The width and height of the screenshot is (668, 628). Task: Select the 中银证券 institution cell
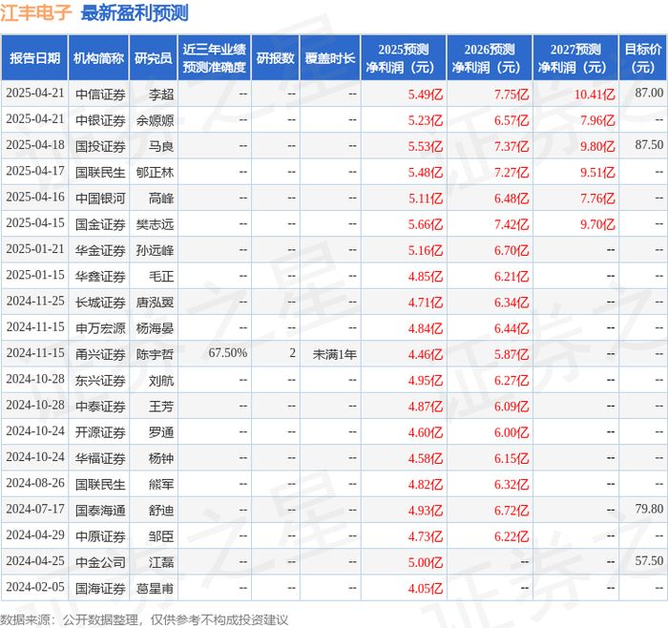[x=100, y=120]
